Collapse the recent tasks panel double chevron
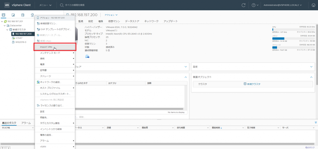The width and height of the screenshot is (318, 149). tap(316, 122)
